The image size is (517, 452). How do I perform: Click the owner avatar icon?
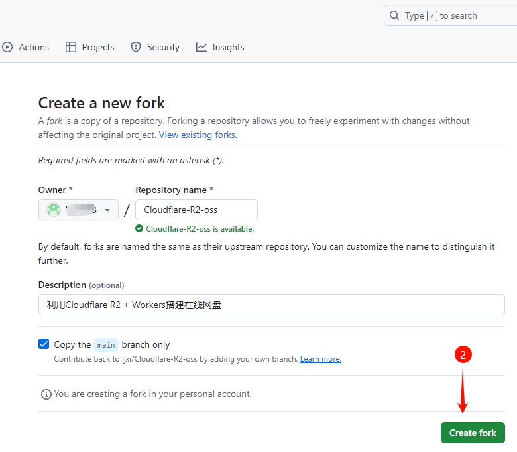54,210
